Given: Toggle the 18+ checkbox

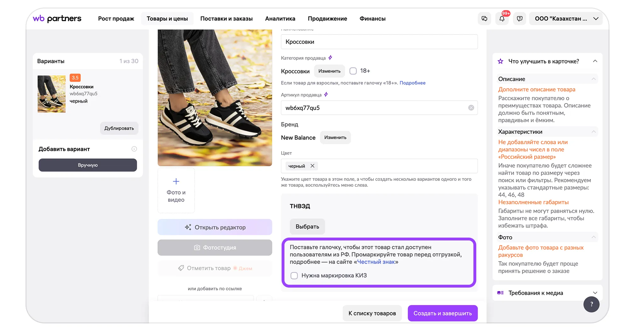Looking at the screenshot, I should (x=353, y=71).
